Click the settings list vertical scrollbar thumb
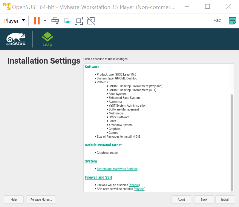Screen dimensions: 239x207 point(232,143)
